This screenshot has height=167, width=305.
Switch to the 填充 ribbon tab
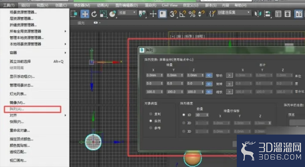click(x=81, y=23)
